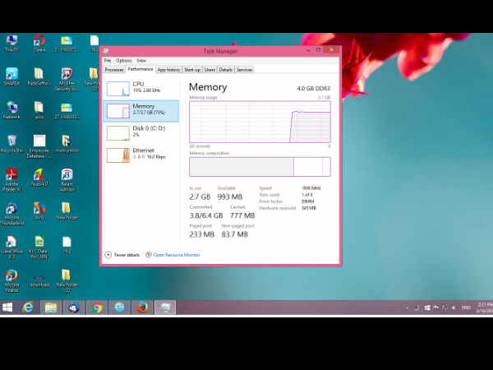
Task: Switch to the App history tab
Action: point(168,70)
